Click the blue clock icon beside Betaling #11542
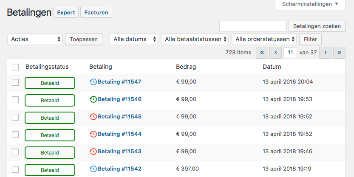 [x=93, y=169]
